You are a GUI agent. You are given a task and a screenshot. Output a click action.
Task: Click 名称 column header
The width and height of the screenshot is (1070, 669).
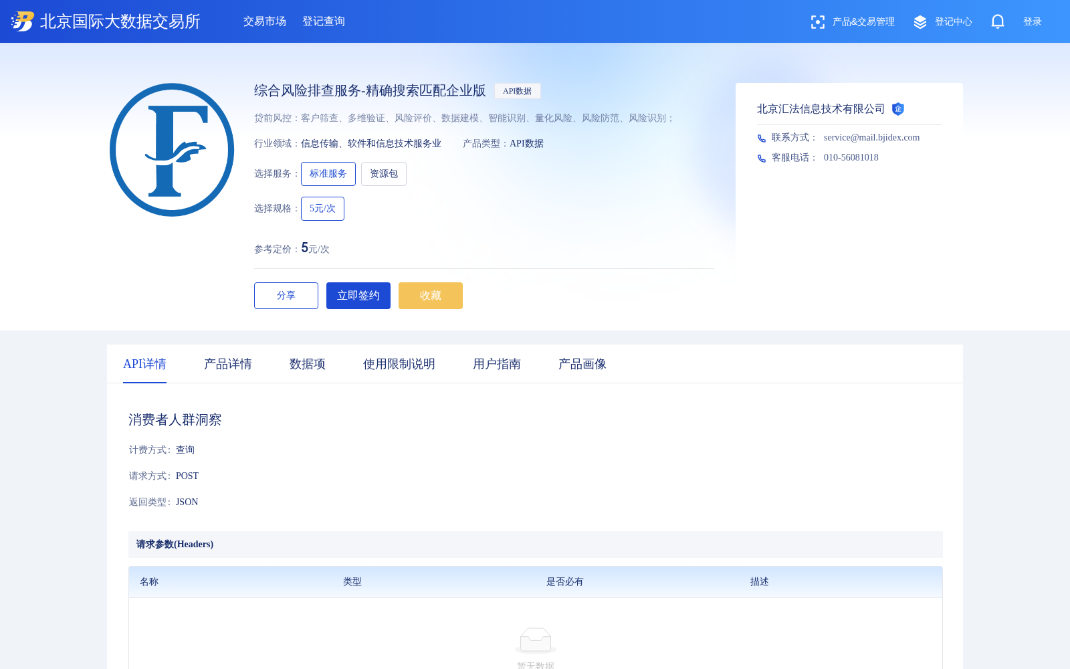click(x=149, y=582)
